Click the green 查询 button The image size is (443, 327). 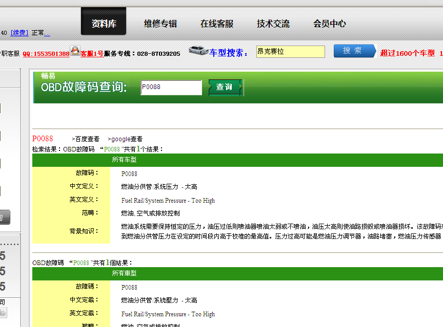[225, 88]
